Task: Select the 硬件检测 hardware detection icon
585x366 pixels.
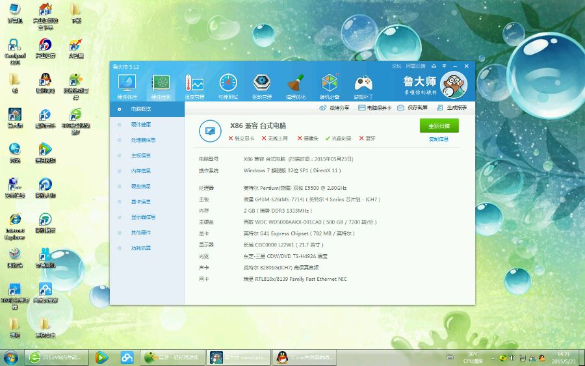Action: (161, 86)
